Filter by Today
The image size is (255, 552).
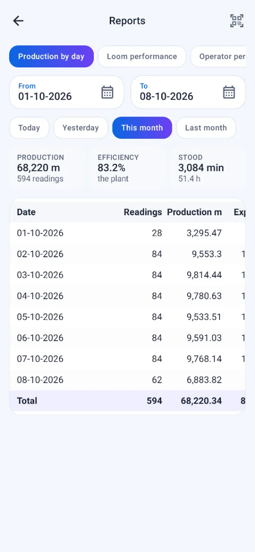point(29,128)
